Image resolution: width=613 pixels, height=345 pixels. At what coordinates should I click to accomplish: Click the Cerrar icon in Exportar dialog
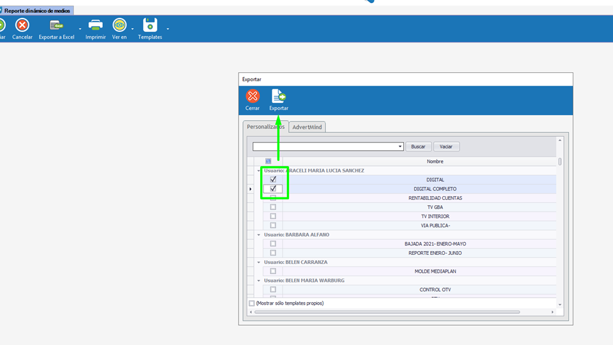click(x=252, y=96)
